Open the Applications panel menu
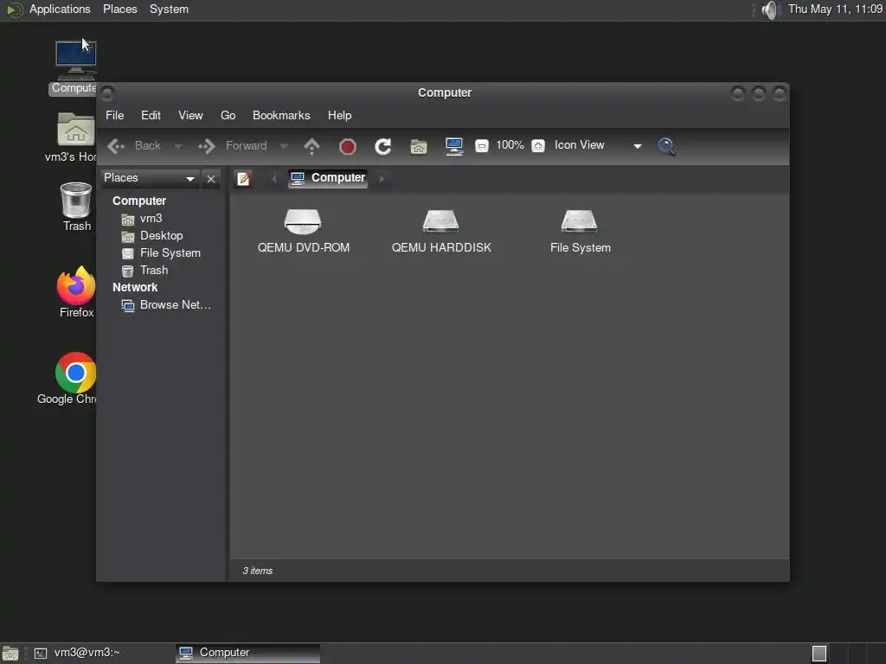886x664 pixels. pos(60,10)
